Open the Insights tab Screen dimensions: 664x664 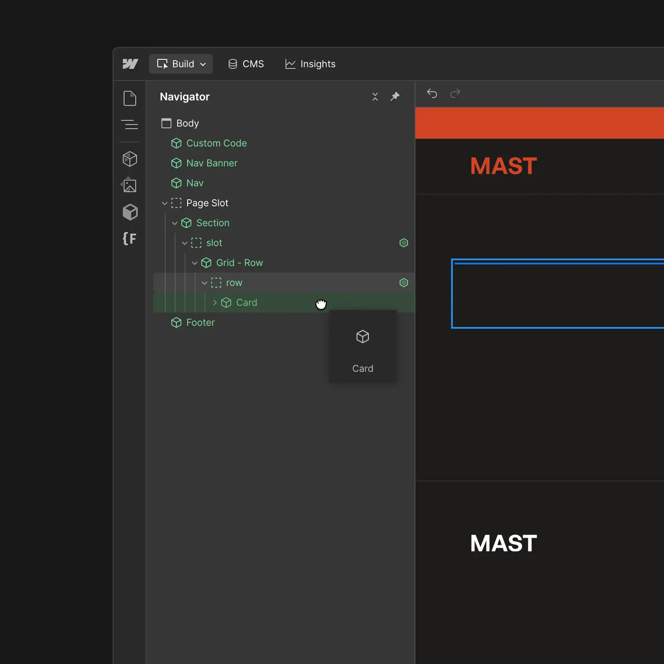(310, 63)
